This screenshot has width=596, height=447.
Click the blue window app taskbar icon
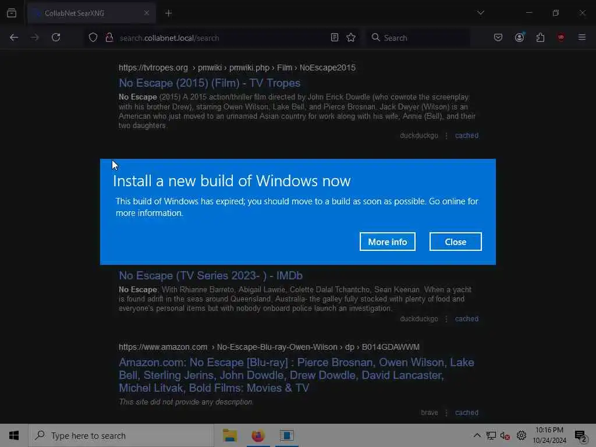[287, 435]
